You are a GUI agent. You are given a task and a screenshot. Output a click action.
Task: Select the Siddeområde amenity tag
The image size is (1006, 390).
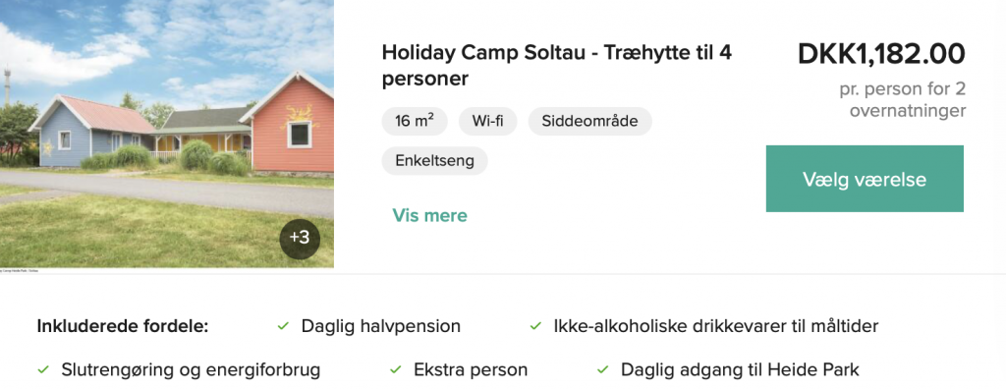point(589,121)
